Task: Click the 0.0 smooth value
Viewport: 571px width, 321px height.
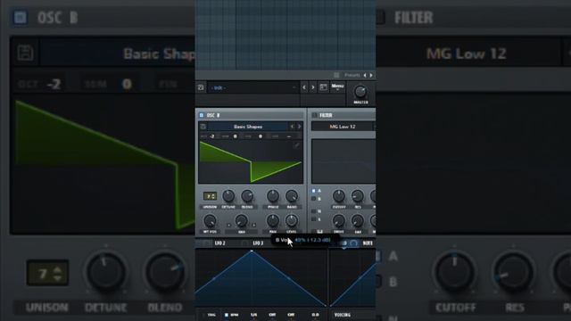Action: coord(315,315)
